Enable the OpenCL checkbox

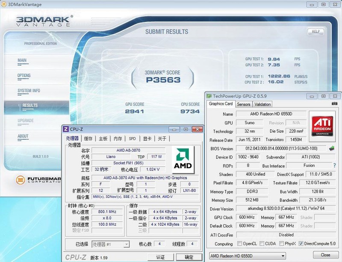239,244
